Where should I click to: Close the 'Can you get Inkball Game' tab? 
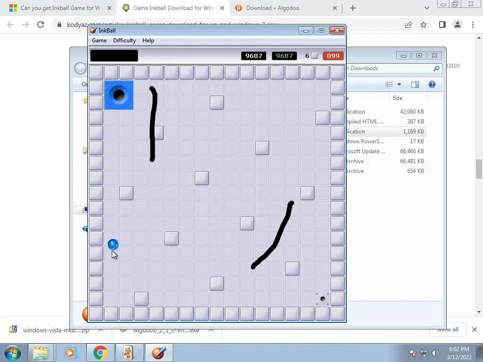(x=109, y=8)
